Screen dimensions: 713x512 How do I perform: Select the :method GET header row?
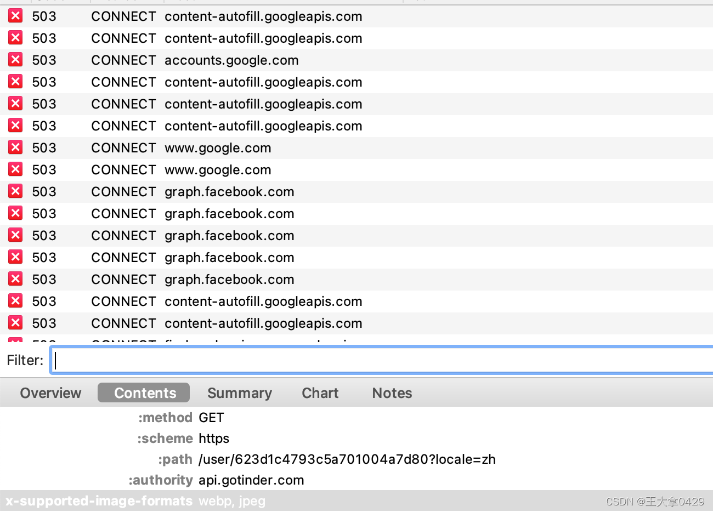click(x=356, y=418)
